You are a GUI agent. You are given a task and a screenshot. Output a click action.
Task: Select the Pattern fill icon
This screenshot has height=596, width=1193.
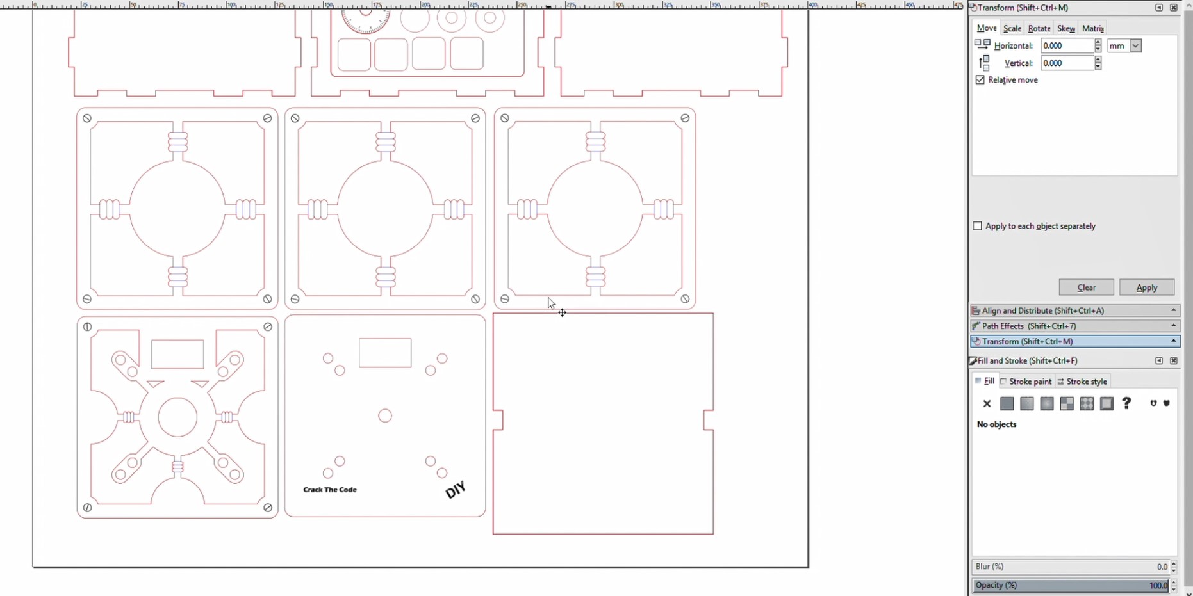pyautogui.click(x=1087, y=404)
